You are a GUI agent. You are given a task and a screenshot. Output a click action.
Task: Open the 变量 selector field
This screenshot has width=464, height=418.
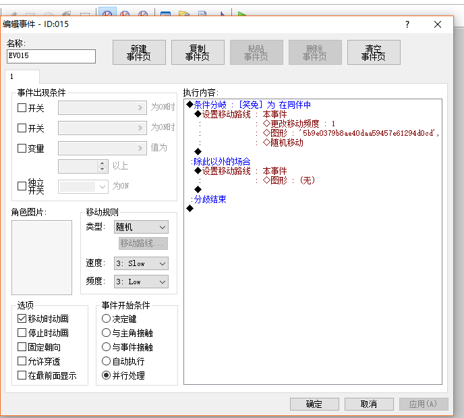(x=103, y=148)
